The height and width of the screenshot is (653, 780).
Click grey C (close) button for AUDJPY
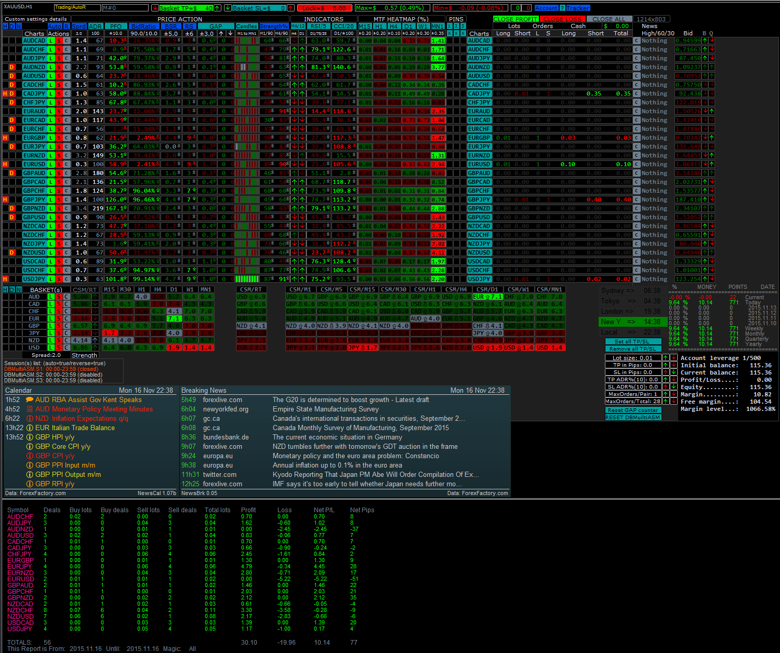pos(67,58)
